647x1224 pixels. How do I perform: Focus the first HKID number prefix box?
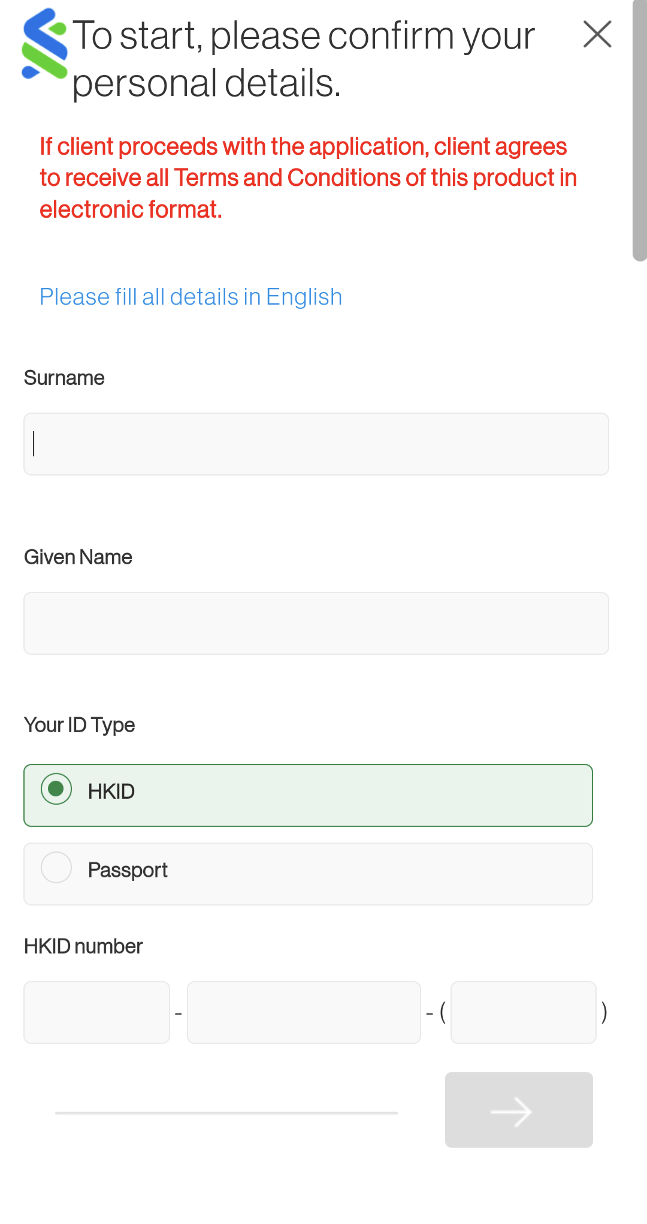(97, 1013)
